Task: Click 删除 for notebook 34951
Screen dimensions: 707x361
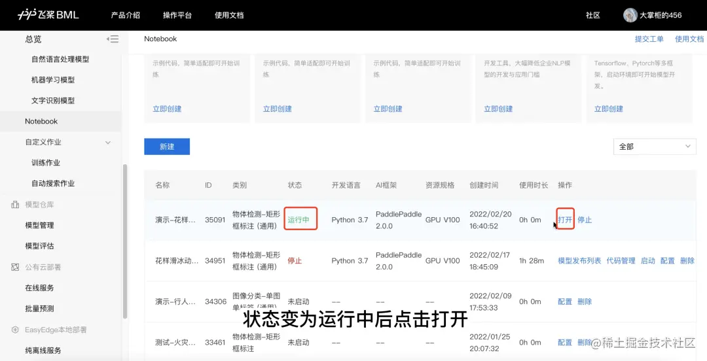Action: [687, 260]
